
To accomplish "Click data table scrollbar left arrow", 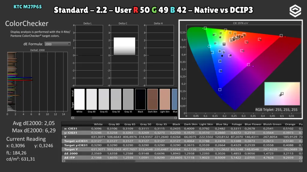I will [63, 161].
